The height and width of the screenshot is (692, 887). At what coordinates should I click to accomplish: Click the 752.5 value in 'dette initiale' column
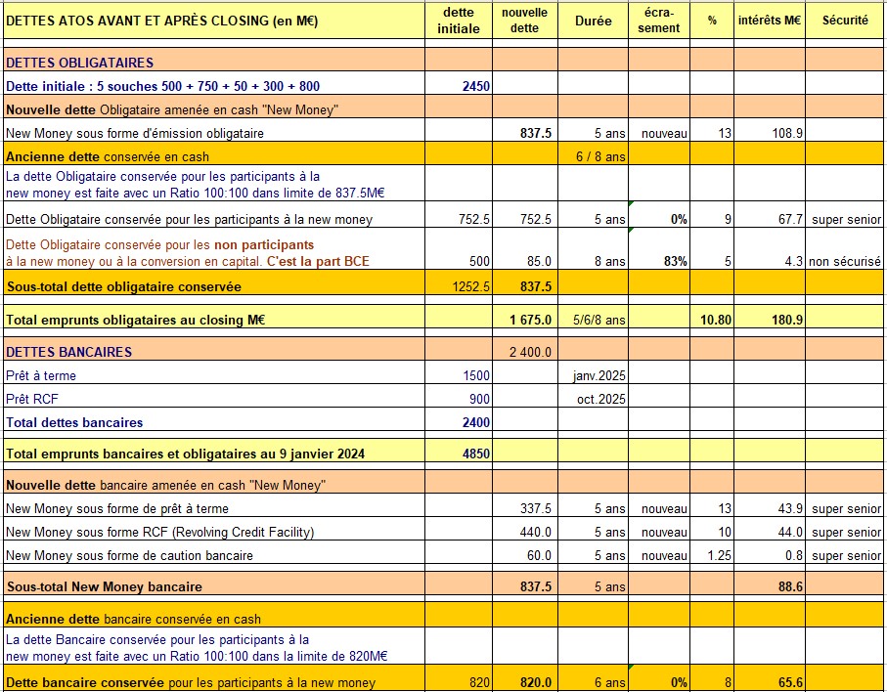[x=474, y=219]
